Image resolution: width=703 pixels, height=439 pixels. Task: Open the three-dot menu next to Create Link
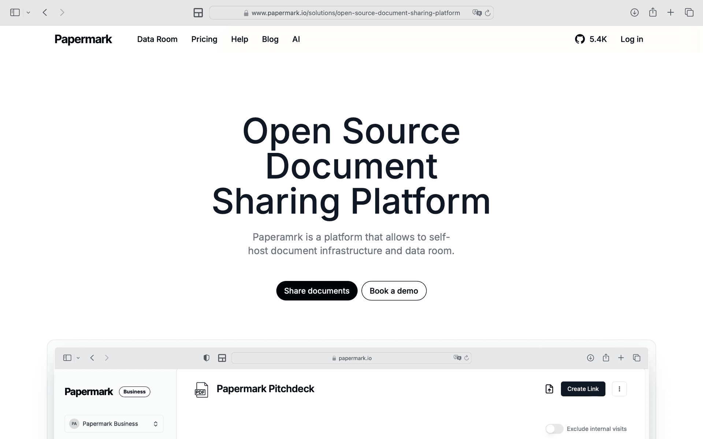619,389
